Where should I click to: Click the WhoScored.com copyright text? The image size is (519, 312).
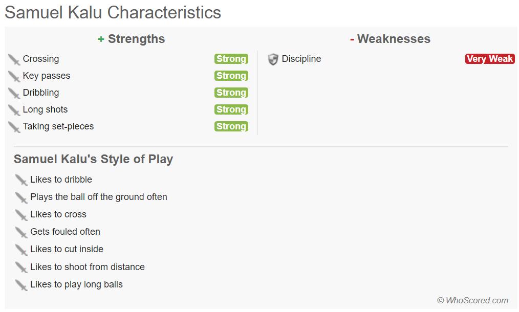tap(472, 300)
